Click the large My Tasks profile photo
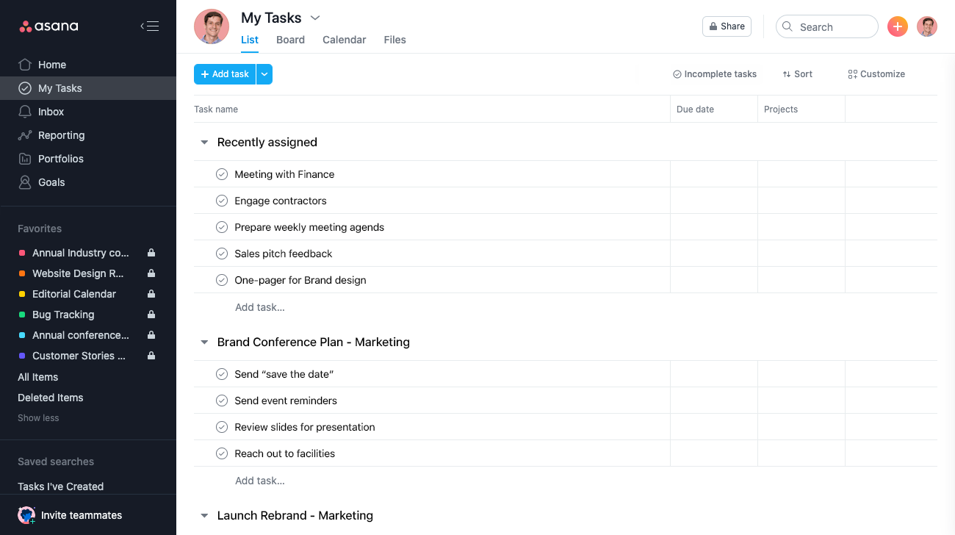This screenshot has height=535, width=955. click(212, 26)
